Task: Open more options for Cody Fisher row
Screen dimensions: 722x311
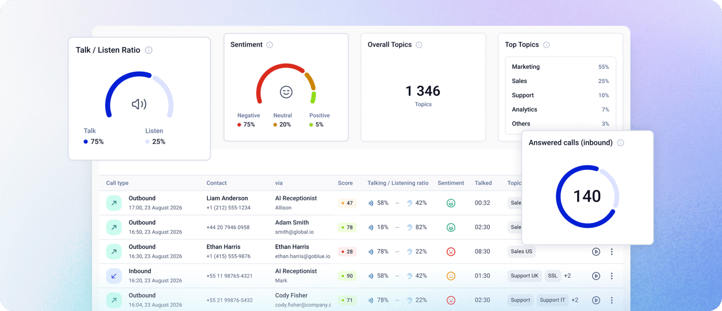Action: coord(612,300)
